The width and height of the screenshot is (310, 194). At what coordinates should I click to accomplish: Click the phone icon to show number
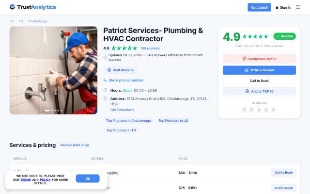[105, 80]
